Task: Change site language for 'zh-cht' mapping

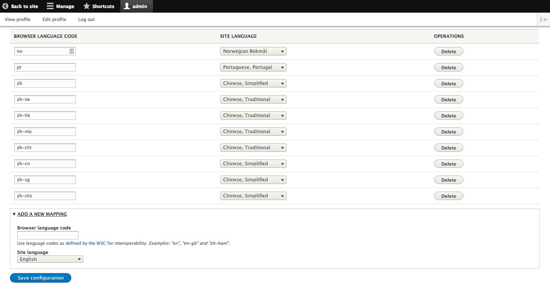Action: click(253, 148)
